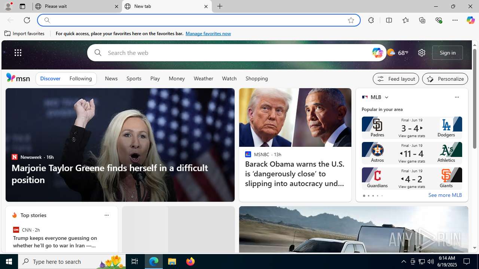The height and width of the screenshot is (269, 479).
Task: Open taskbar clock 6:14 AM
Action: click(x=447, y=262)
